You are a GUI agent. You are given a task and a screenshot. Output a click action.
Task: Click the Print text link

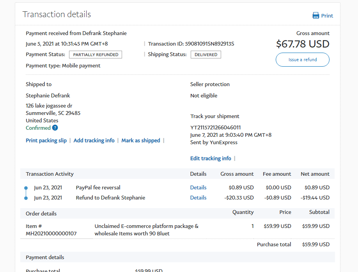tap(327, 16)
